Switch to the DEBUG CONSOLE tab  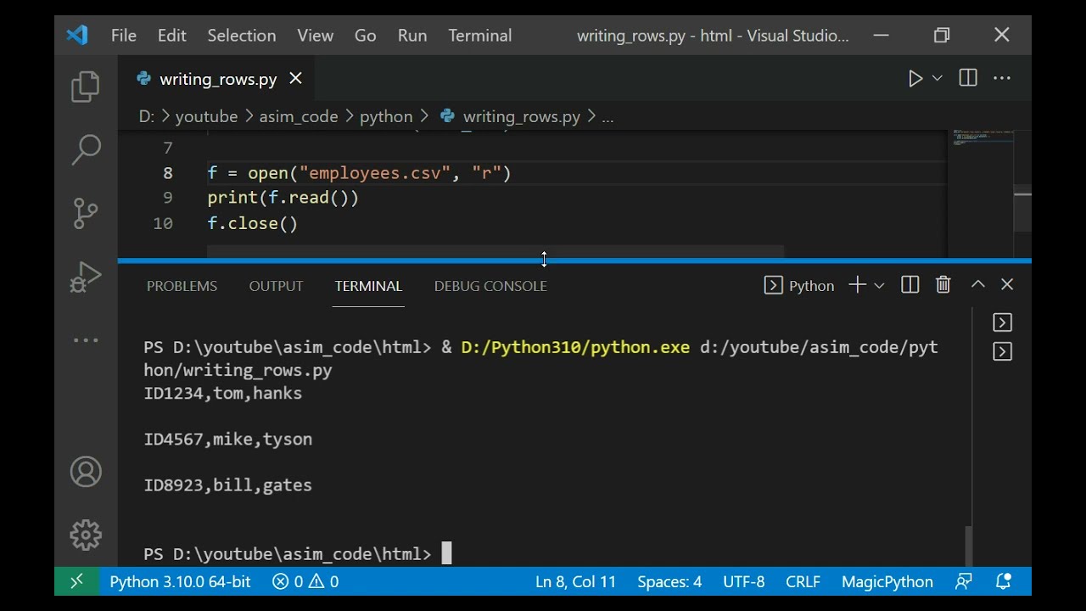490,286
